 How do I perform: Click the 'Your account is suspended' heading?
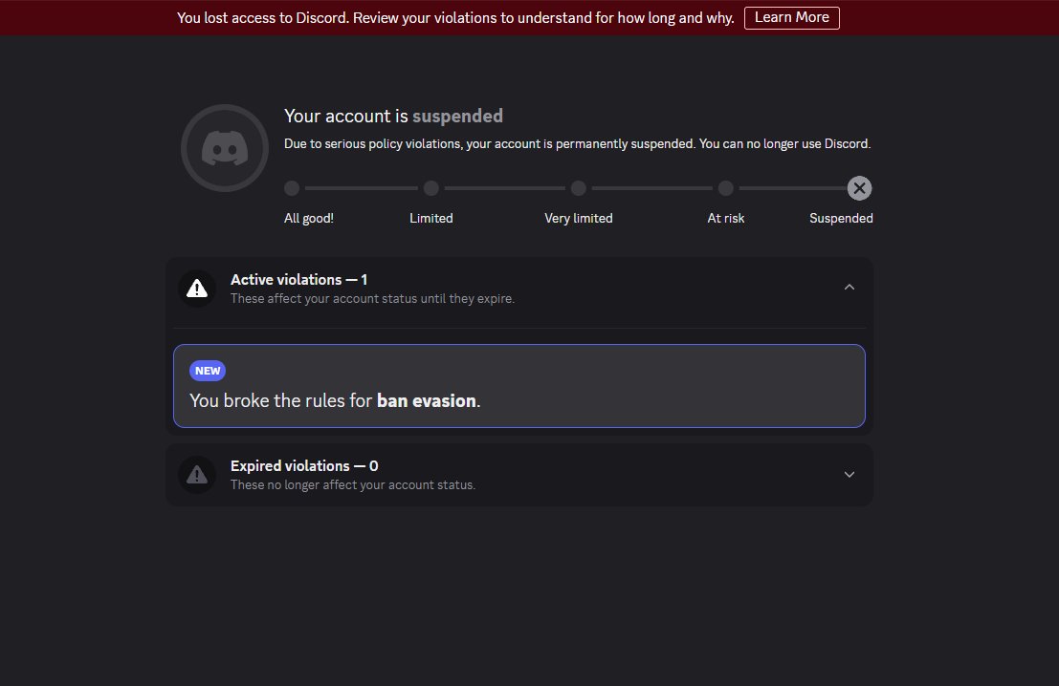pos(393,116)
